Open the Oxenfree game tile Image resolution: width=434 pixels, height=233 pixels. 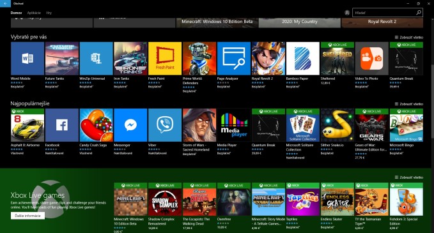234,199
